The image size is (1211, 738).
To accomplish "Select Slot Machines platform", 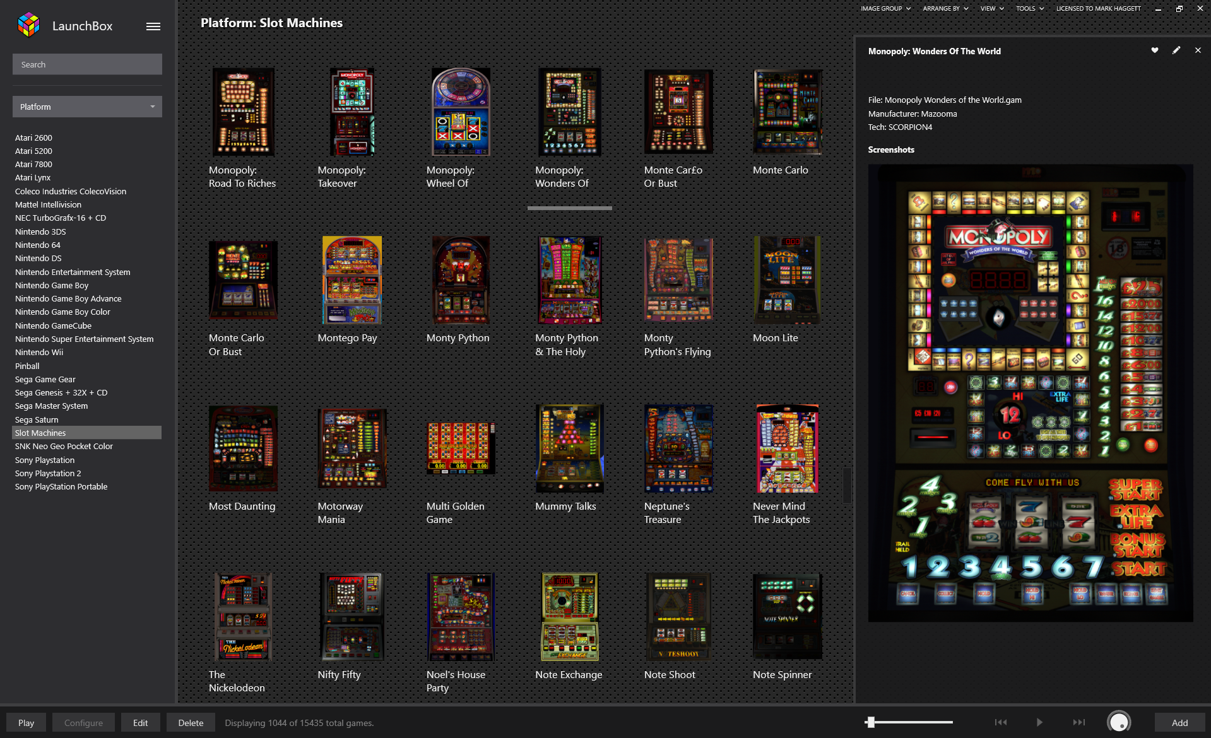I will click(87, 433).
